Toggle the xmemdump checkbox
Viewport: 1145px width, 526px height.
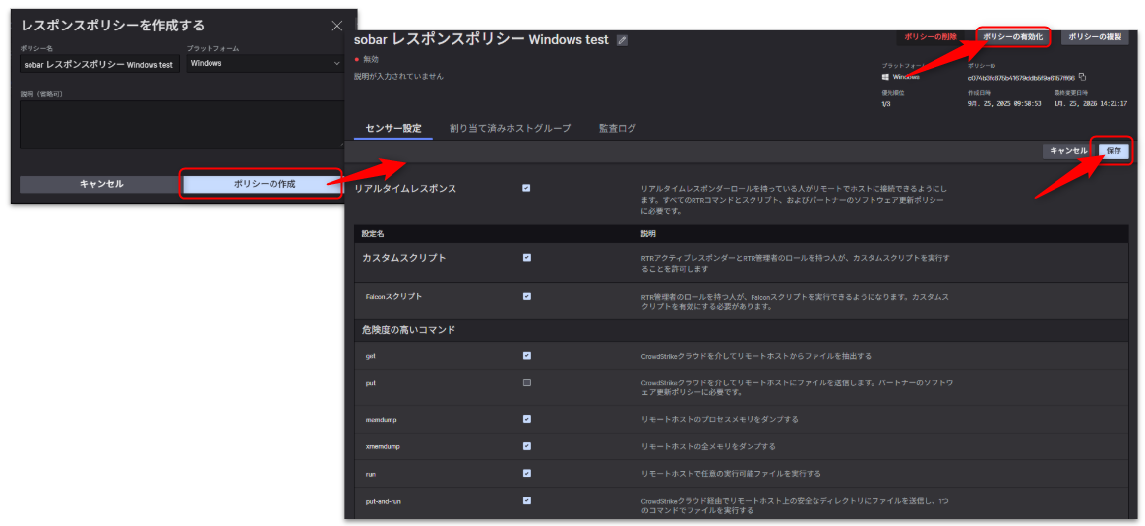point(527,446)
